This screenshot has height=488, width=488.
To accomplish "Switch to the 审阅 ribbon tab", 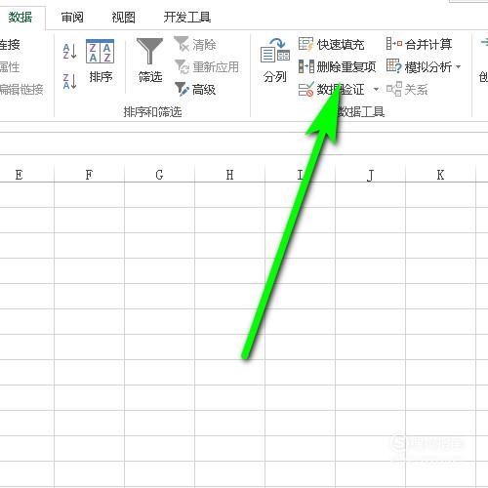I will 72,17.
